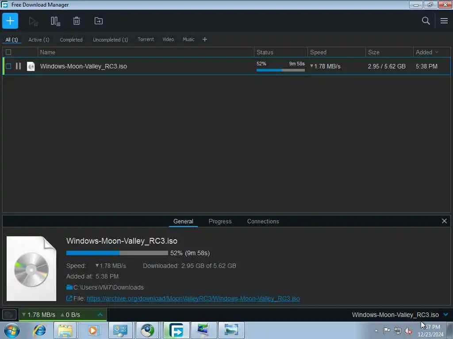Click the Free Download Manager taskbar icon
This screenshot has width=453, height=339.
[x=176, y=330]
